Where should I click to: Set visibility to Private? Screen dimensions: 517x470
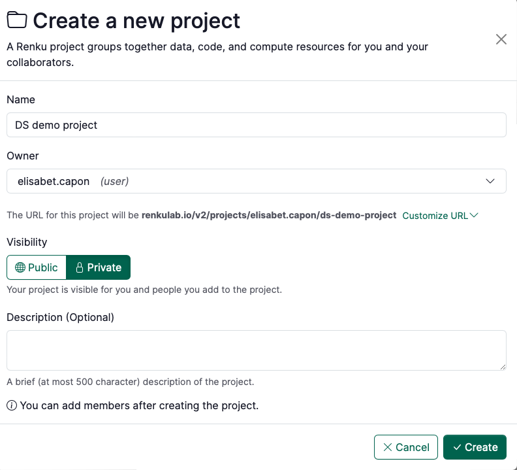pyautogui.click(x=99, y=267)
